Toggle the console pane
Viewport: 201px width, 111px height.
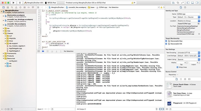point(163,109)
